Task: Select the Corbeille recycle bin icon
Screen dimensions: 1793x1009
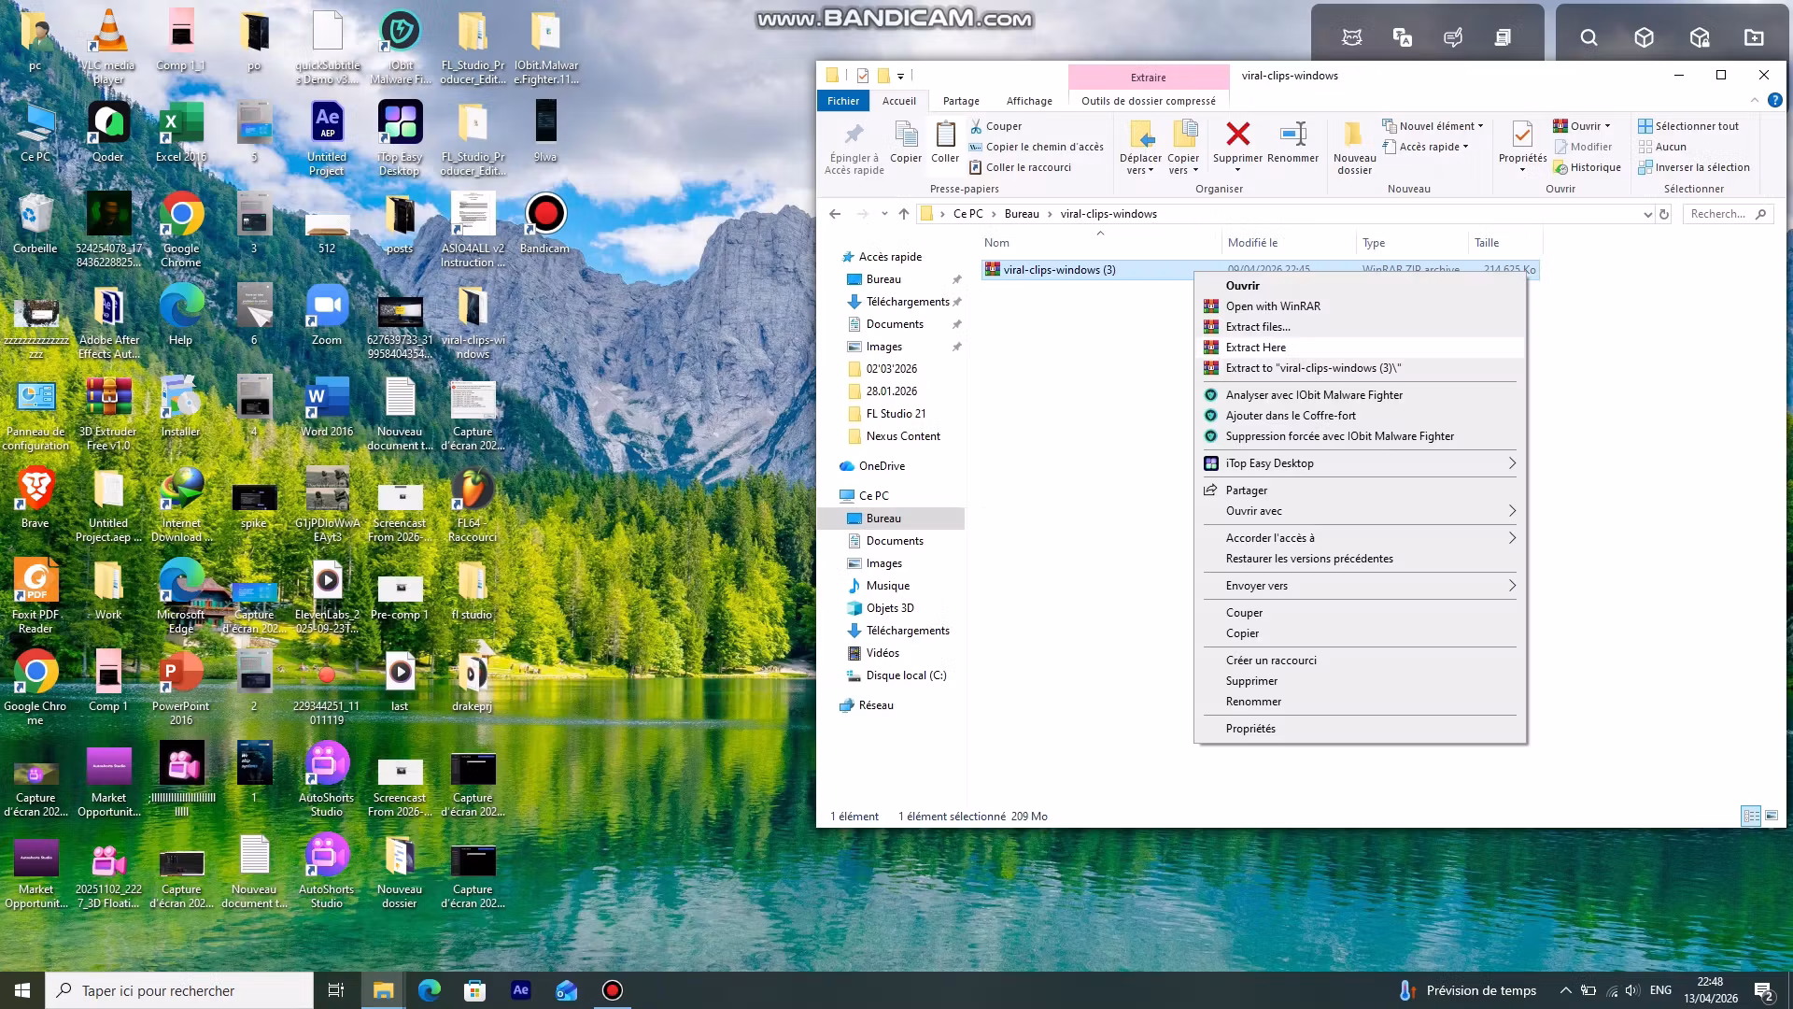Action: (35, 223)
